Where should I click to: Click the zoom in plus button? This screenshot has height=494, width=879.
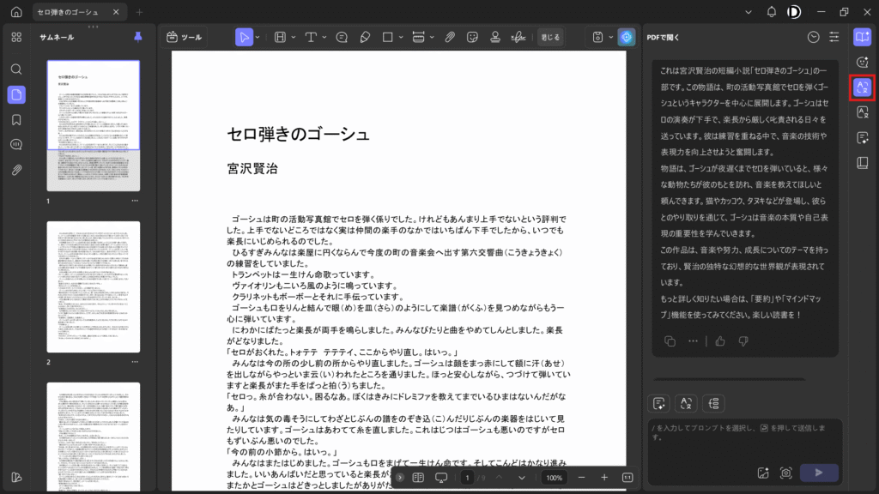click(604, 477)
